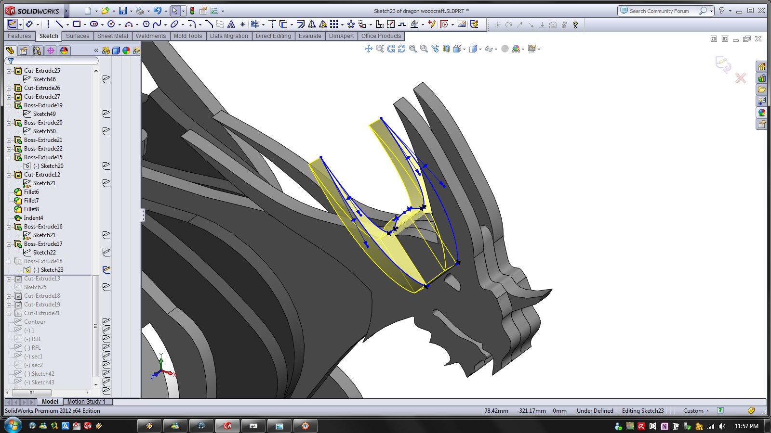Screen dimensions: 771x433
Task: Expand the Cut-Extrude26 feature node
Action: [9, 88]
